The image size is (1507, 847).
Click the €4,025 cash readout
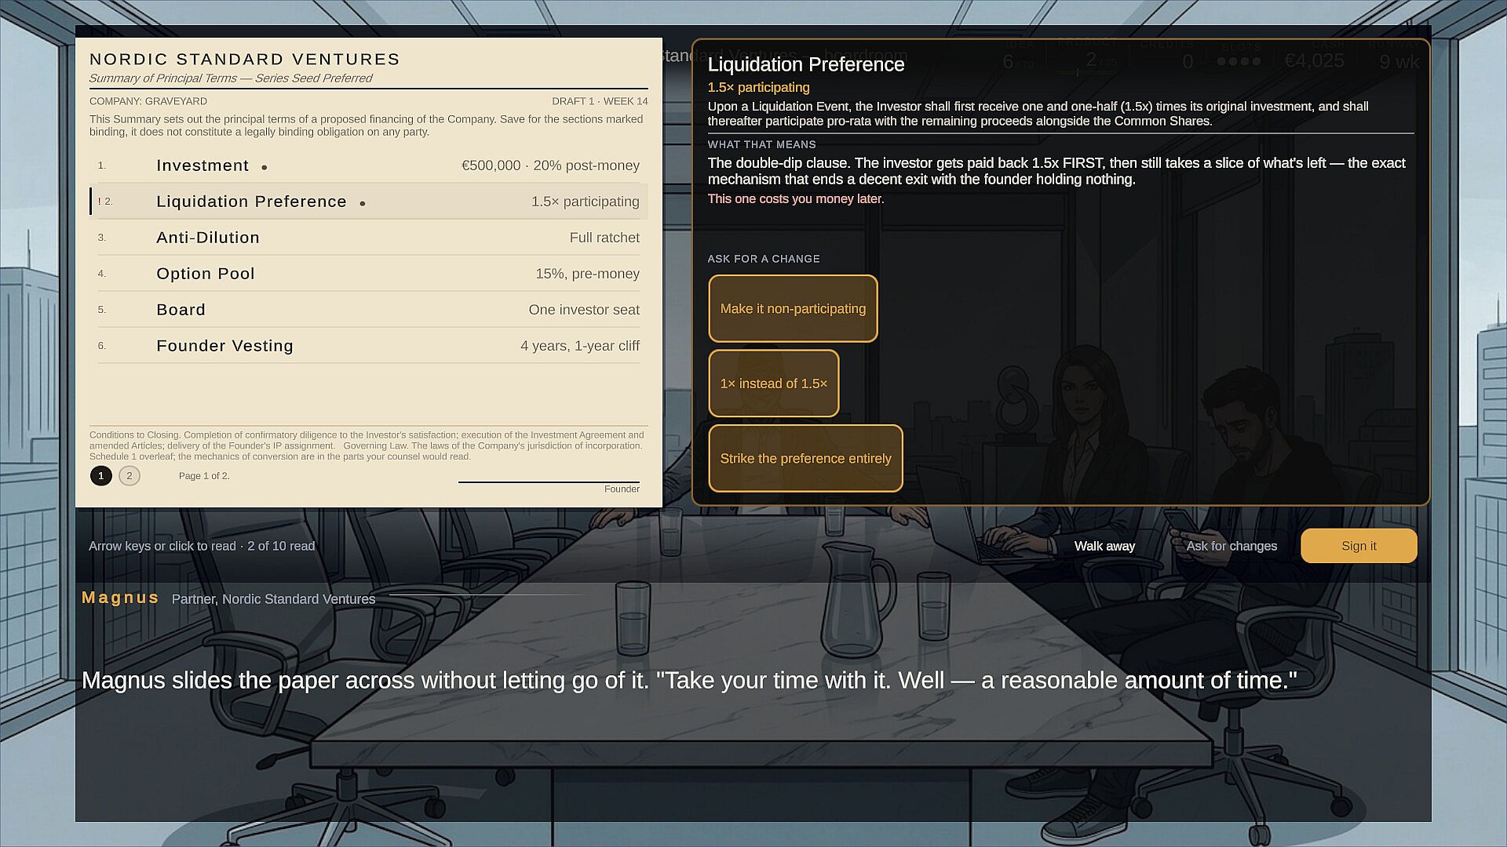1314,60
